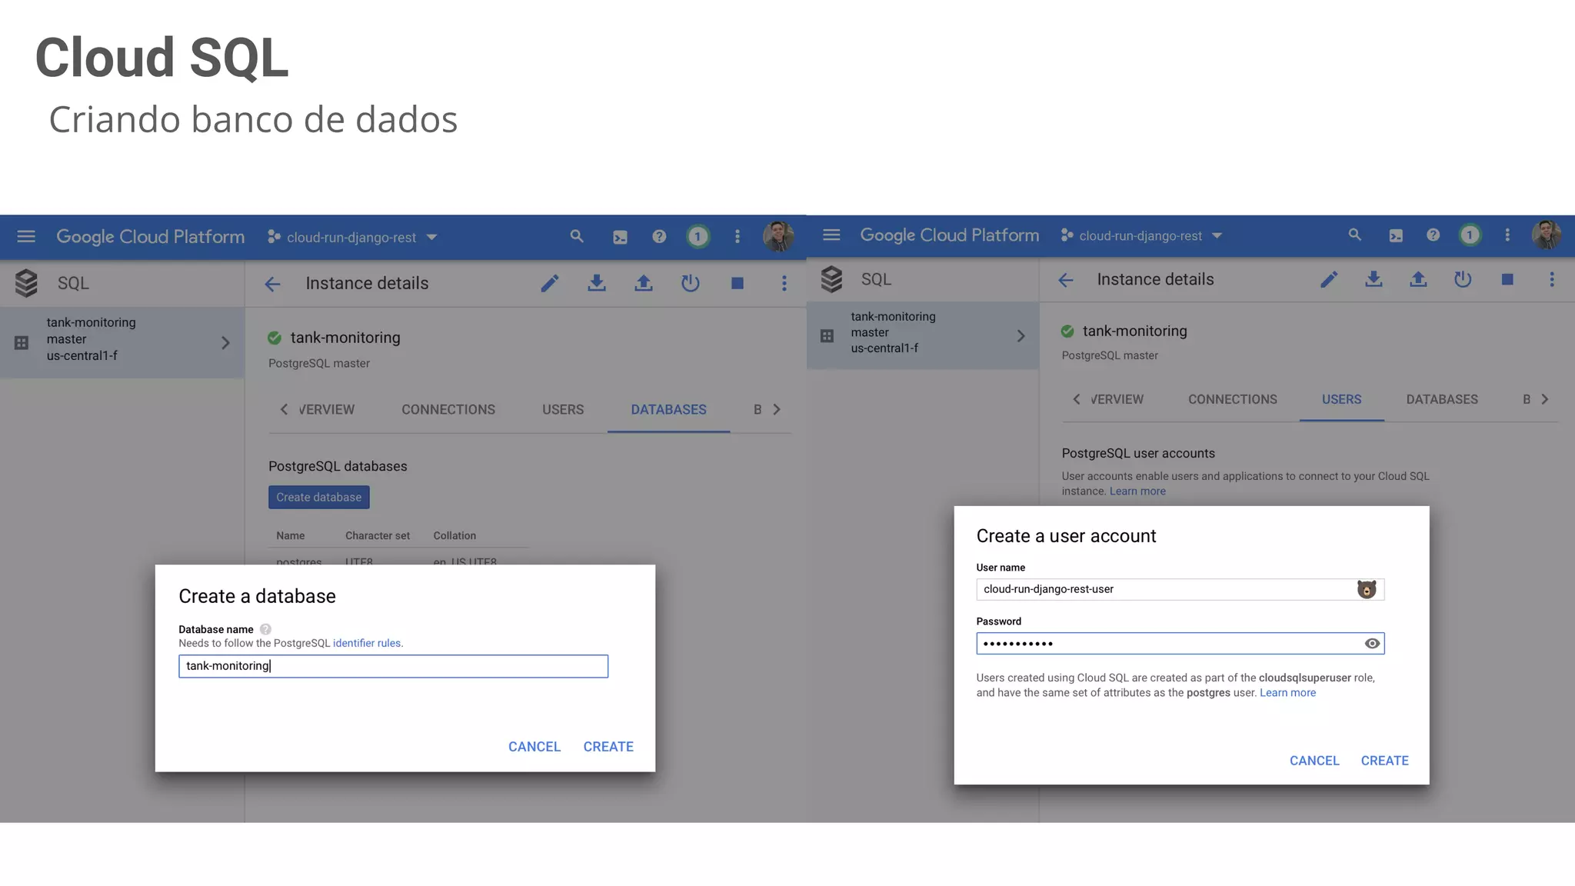Stop instance icon in right toolbar
The width and height of the screenshot is (1575, 886).
[1507, 280]
